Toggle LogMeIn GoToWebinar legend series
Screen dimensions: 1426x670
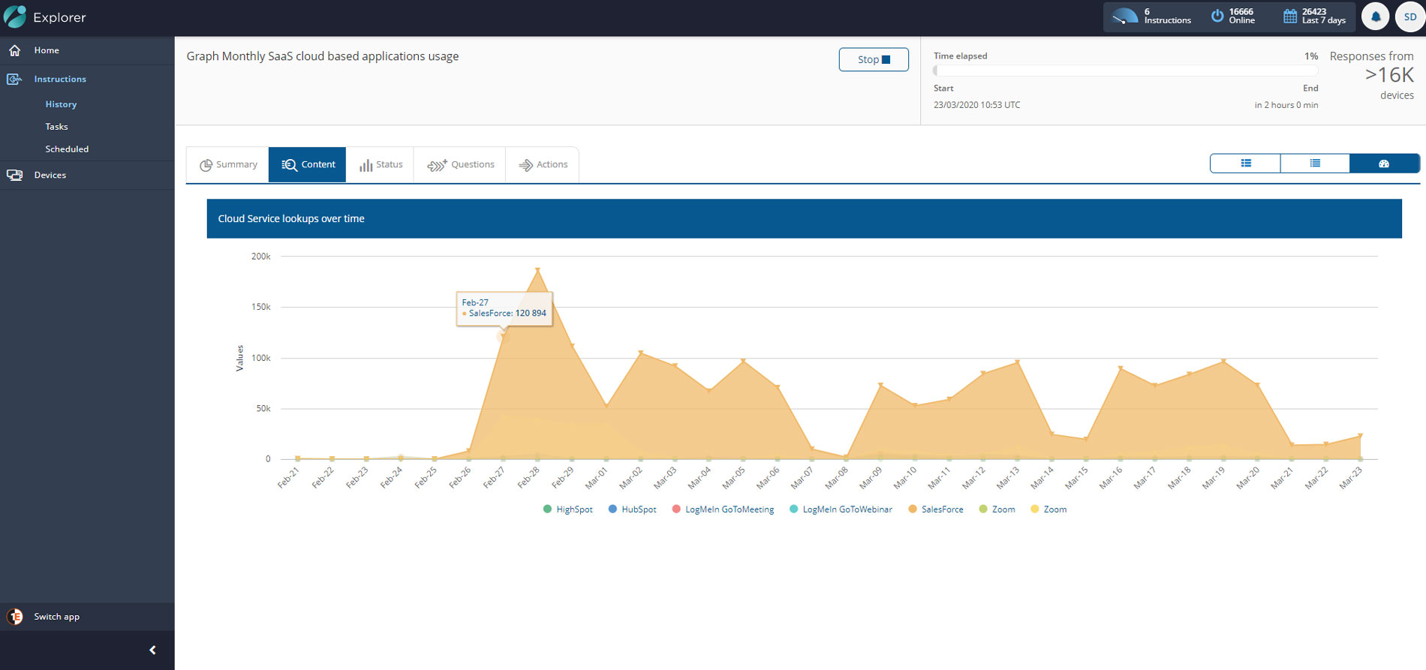coord(841,509)
